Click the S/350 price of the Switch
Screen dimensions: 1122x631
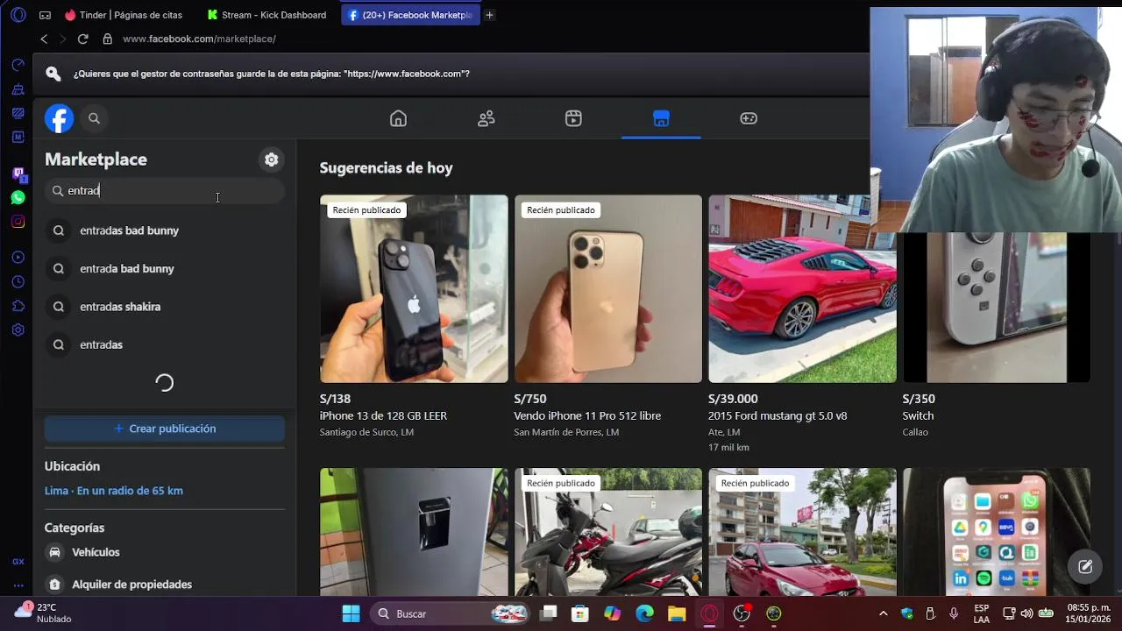(x=919, y=399)
